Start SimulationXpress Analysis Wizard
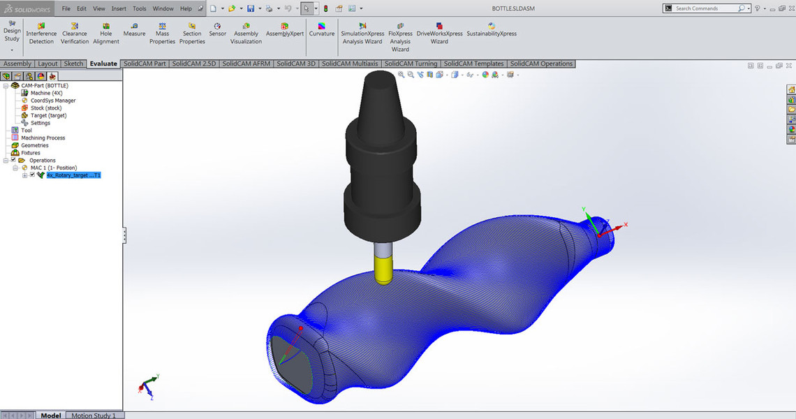The height and width of the screenshot is (419, 796). click(x=362, y=34)
